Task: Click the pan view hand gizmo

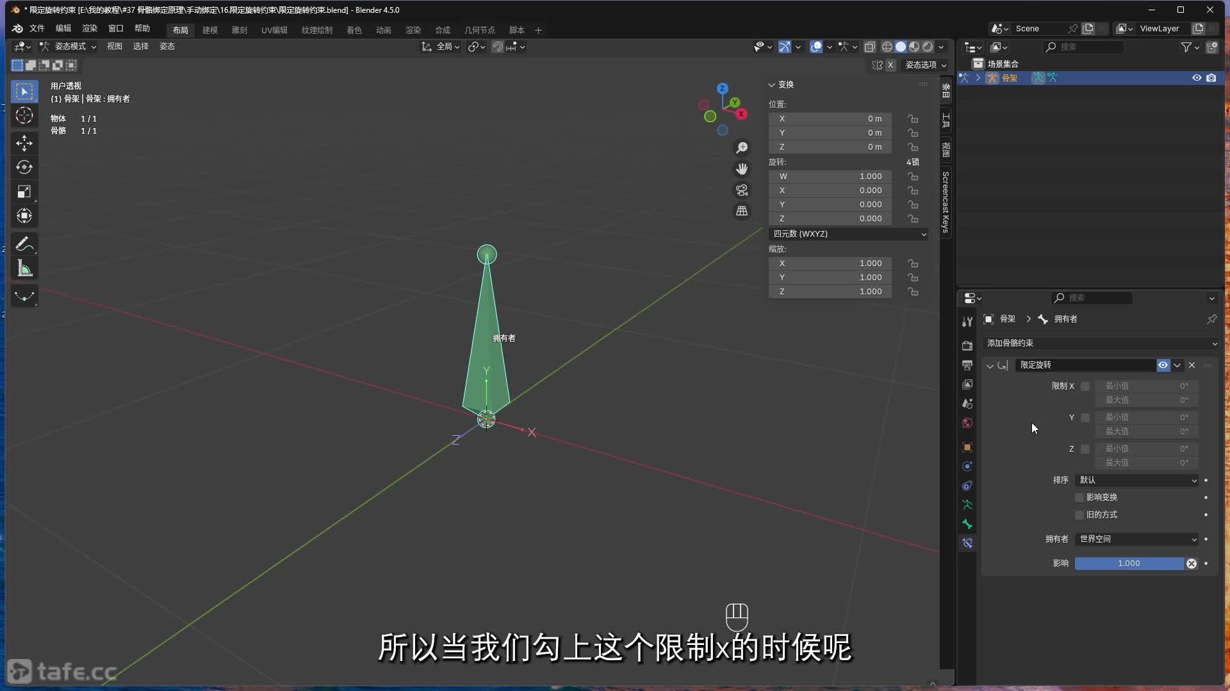Action: pyautogui.click(x=742, y=169)
